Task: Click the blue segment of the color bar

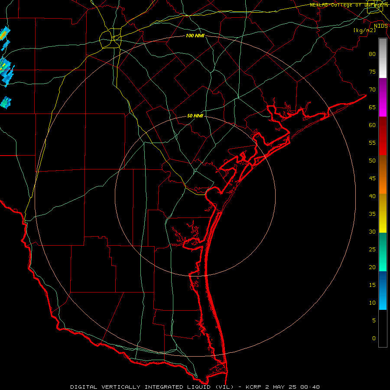Action: pyautogui.click(x=383, y=290)
